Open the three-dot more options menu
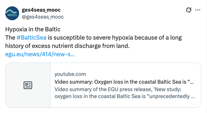 tap(198, 10)
